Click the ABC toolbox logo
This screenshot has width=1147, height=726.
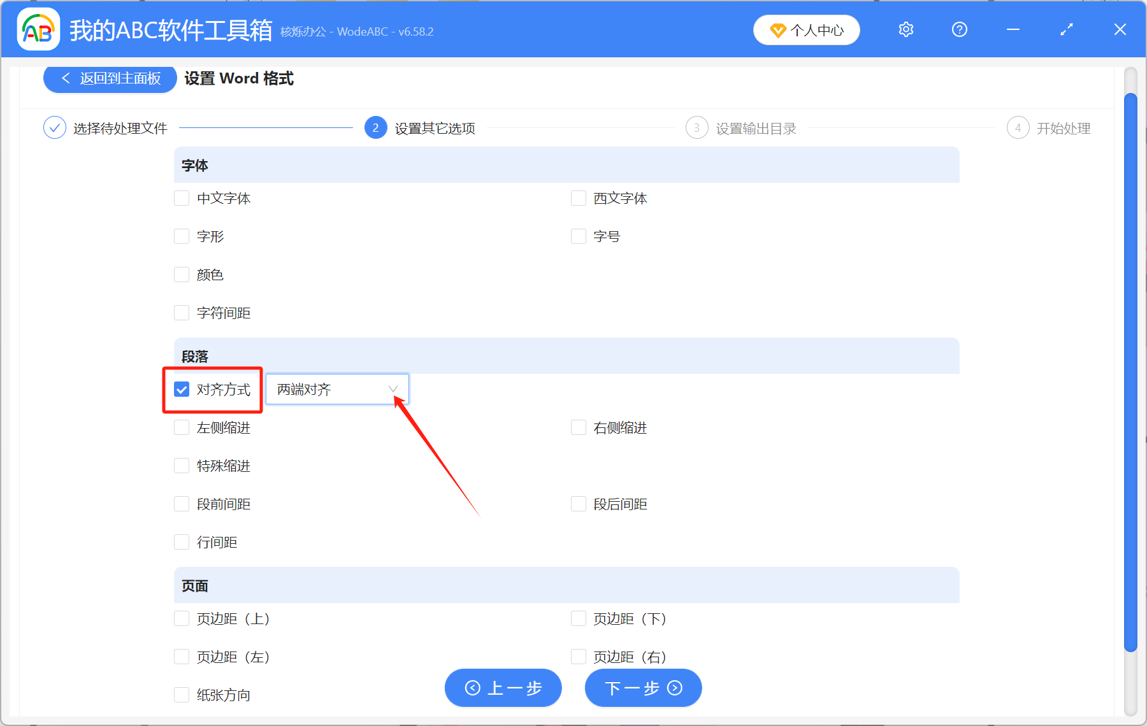pyautogui.click(x=38, y=29)
